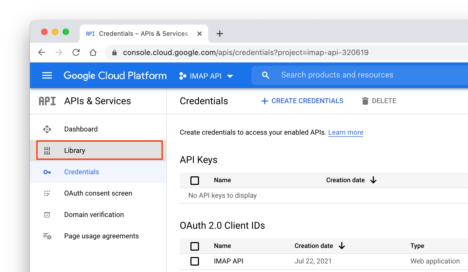
Task: Click the Google Cloud Platform logo
Action: [115, 76]
